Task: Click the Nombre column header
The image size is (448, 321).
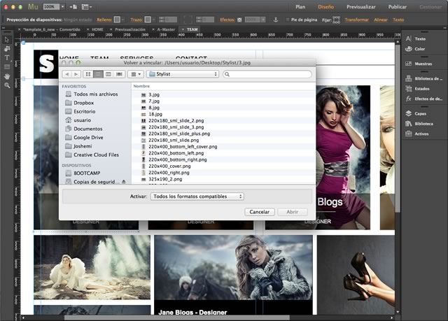Action: click(141, 86)
